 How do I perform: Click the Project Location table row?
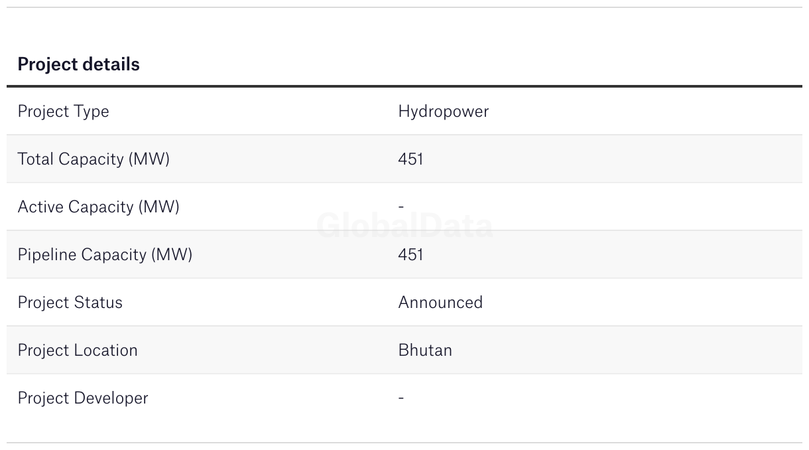[x=404, y=350]
